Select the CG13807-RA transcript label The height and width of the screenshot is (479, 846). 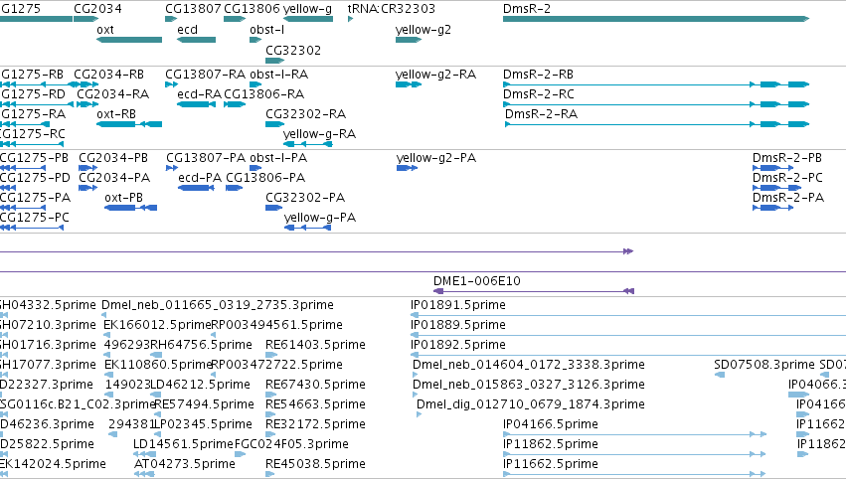(x=206, y=75)
